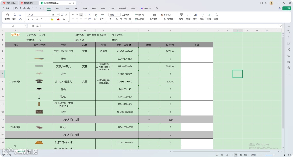This screenshot has height=157, width=293.
Task: Click the Sort (排序) icon
Action: (x=195, y=15)
